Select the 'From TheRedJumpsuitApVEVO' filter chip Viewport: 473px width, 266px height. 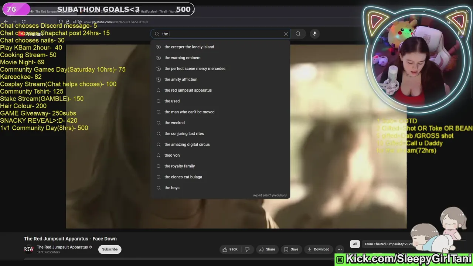tap(388, 244)
